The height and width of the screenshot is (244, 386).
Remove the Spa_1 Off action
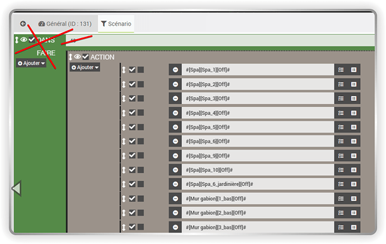tap(175, 70)
